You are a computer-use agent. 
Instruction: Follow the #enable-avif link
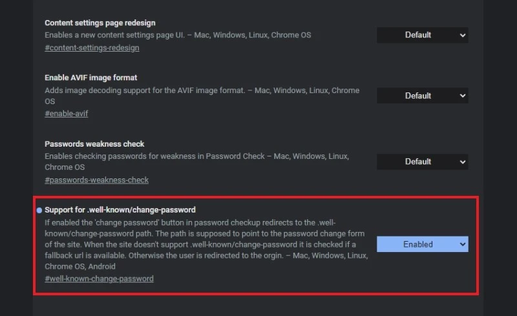tap(67, 114)
